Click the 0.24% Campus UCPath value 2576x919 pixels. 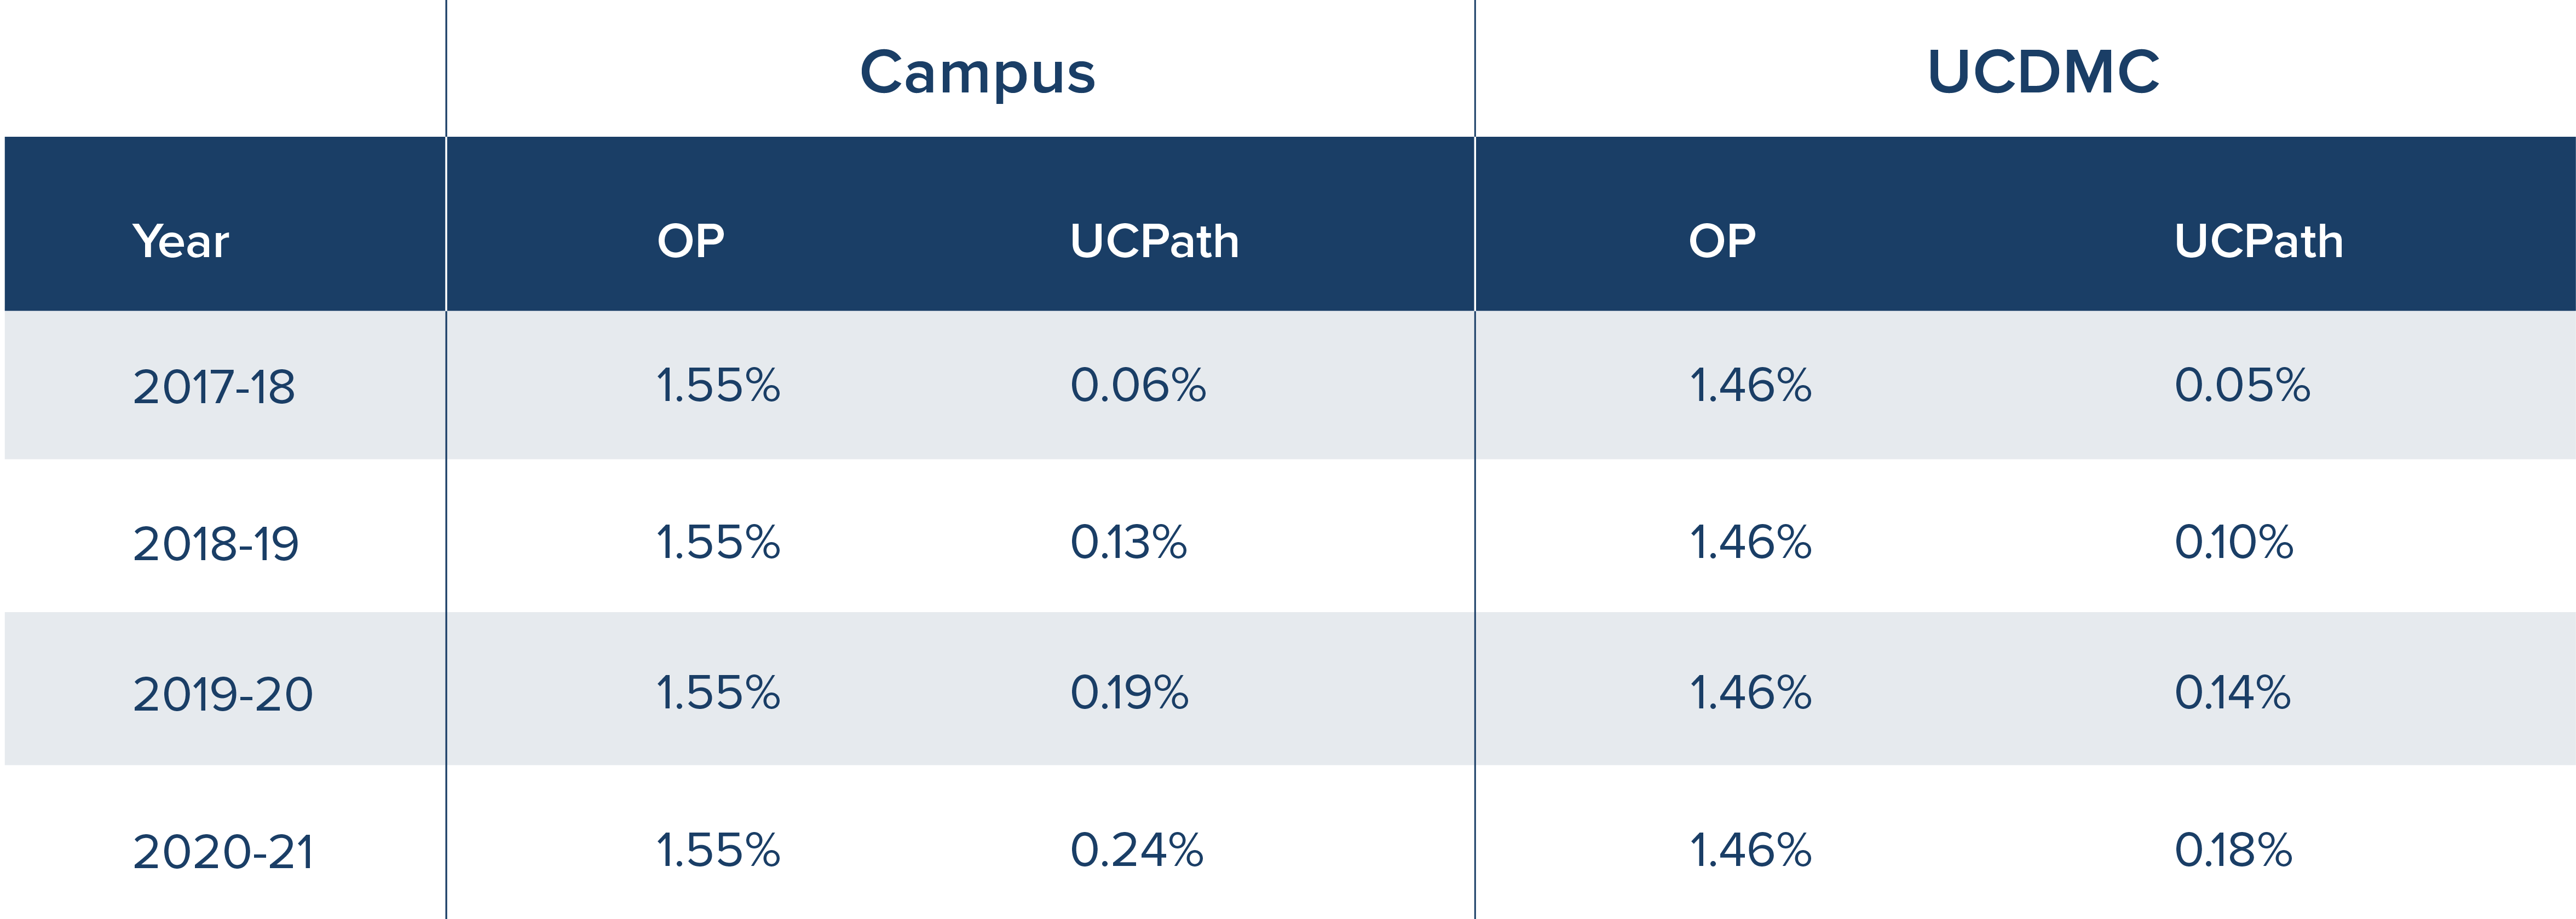tap(1136, 850)
